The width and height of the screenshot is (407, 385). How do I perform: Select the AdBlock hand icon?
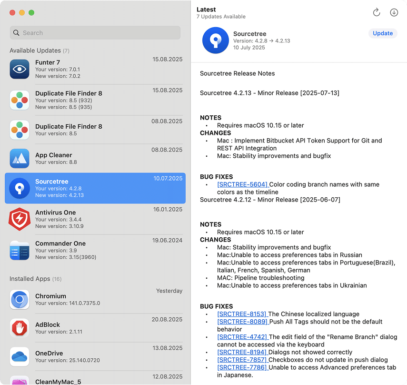pyautogui.click(x=20, y=328)
